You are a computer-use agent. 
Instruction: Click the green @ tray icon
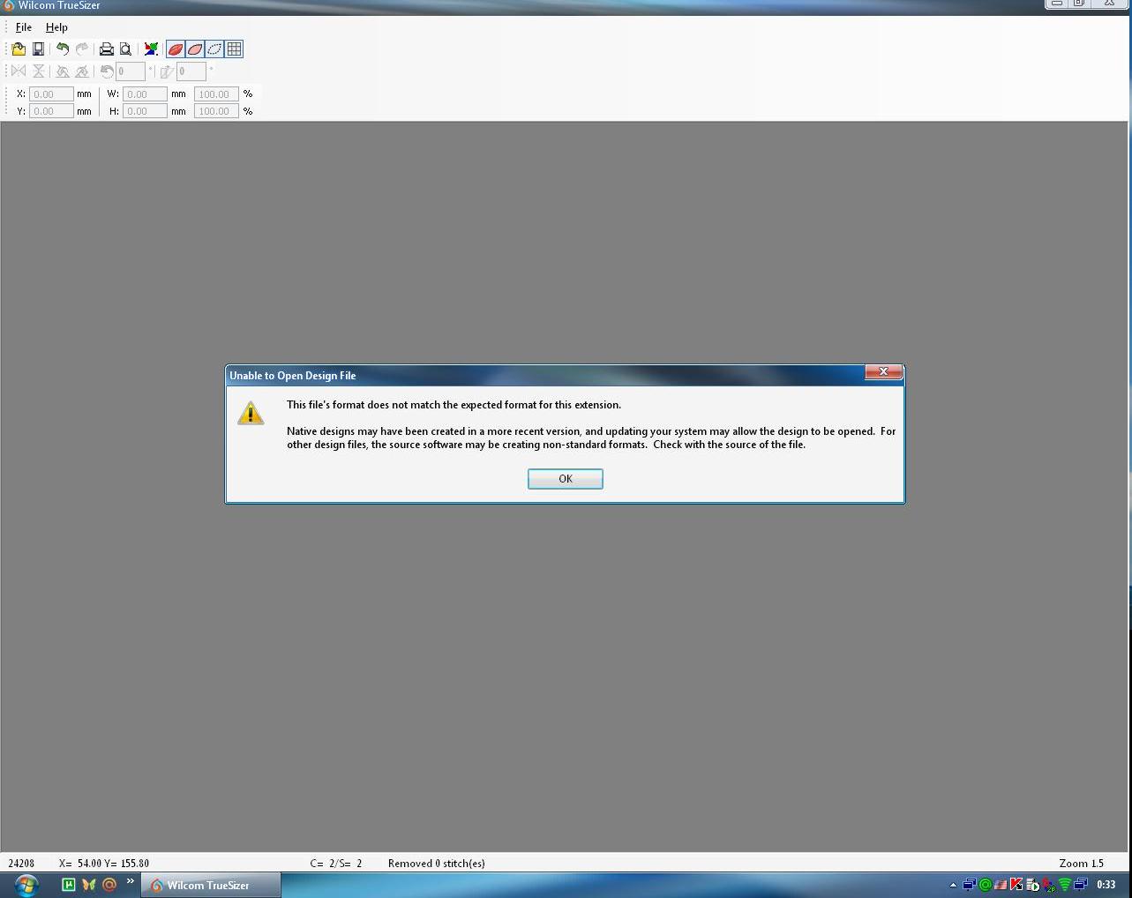[986, 885]
